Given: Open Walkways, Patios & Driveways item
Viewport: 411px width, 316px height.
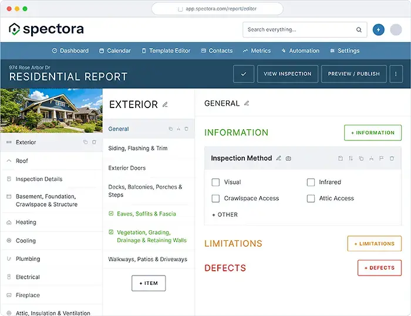Looking at the screenshot, I should 149,259.
